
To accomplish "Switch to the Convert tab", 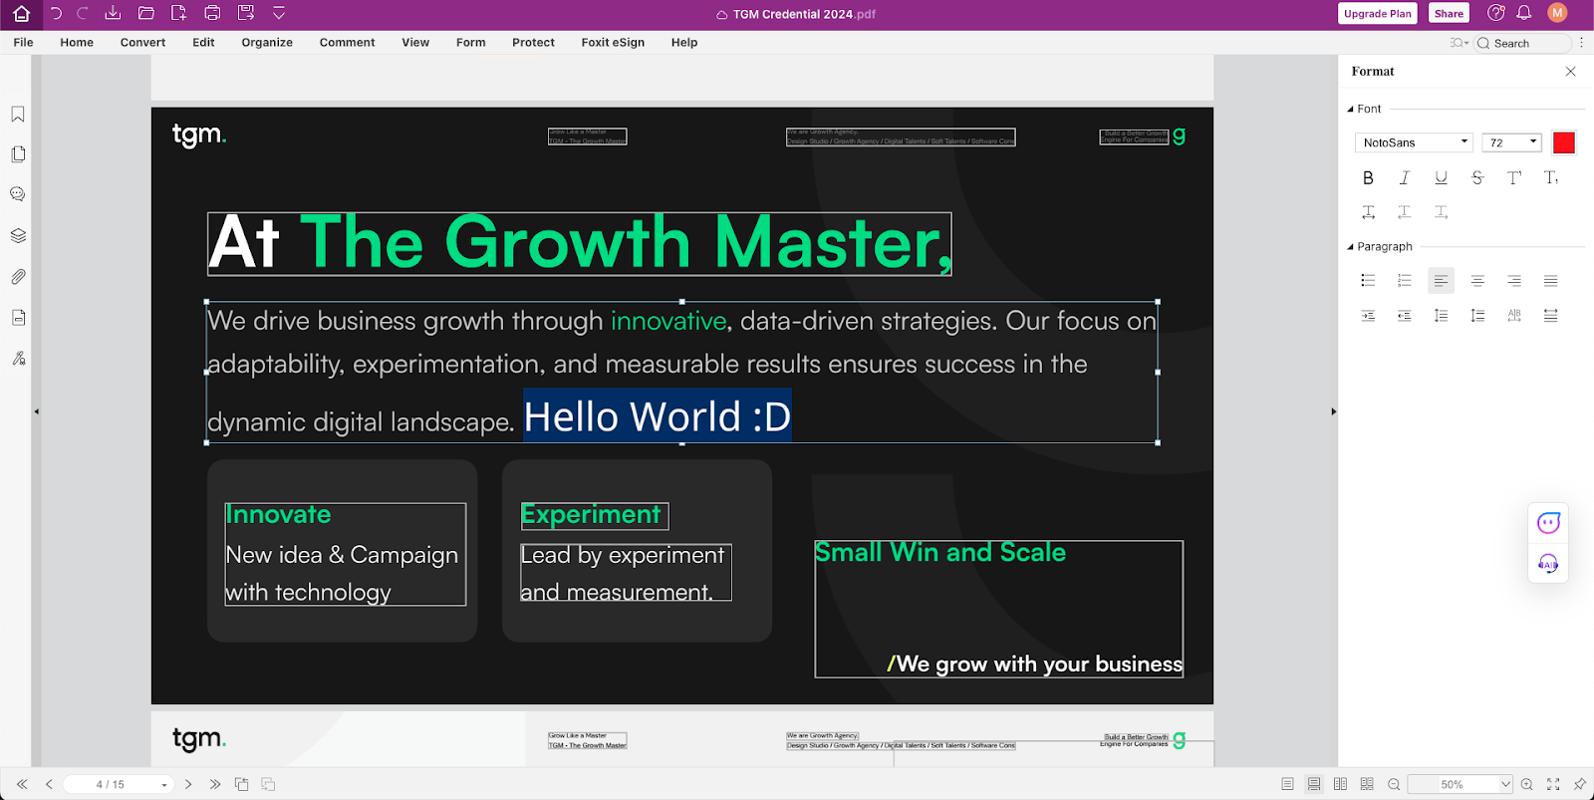I will click(x=142, y=43).
